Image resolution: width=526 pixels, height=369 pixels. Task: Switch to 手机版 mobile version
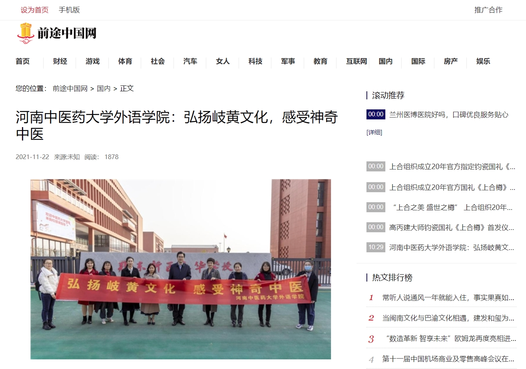tap(69, 10)
